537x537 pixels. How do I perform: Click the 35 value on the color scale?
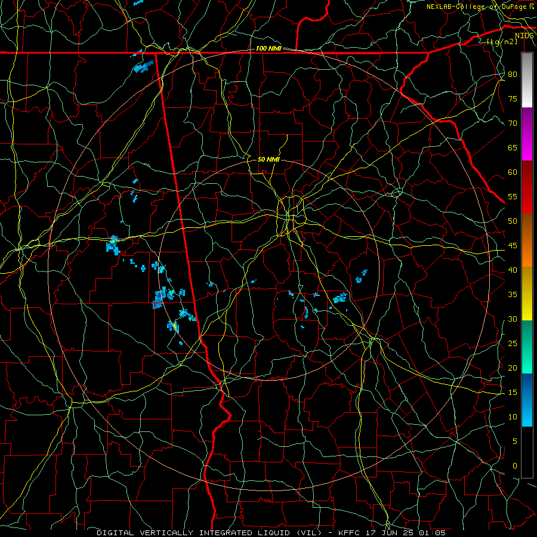pos(513,295)
